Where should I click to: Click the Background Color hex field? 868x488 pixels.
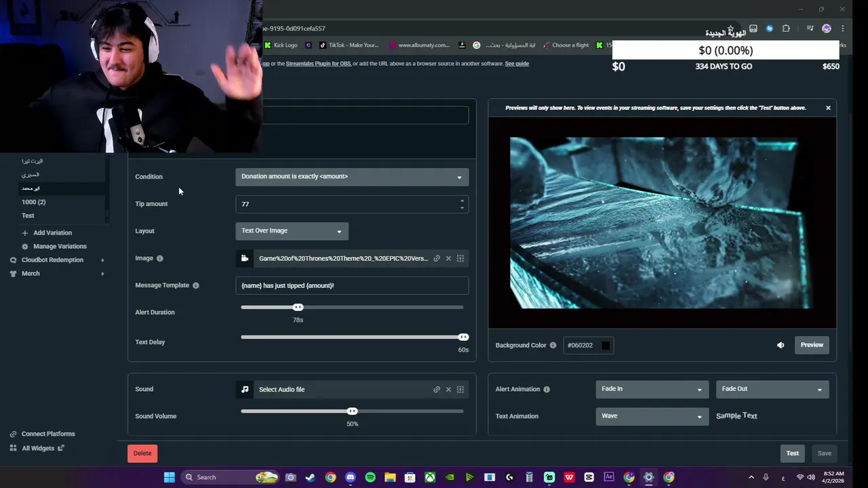(x=589, y=345)
